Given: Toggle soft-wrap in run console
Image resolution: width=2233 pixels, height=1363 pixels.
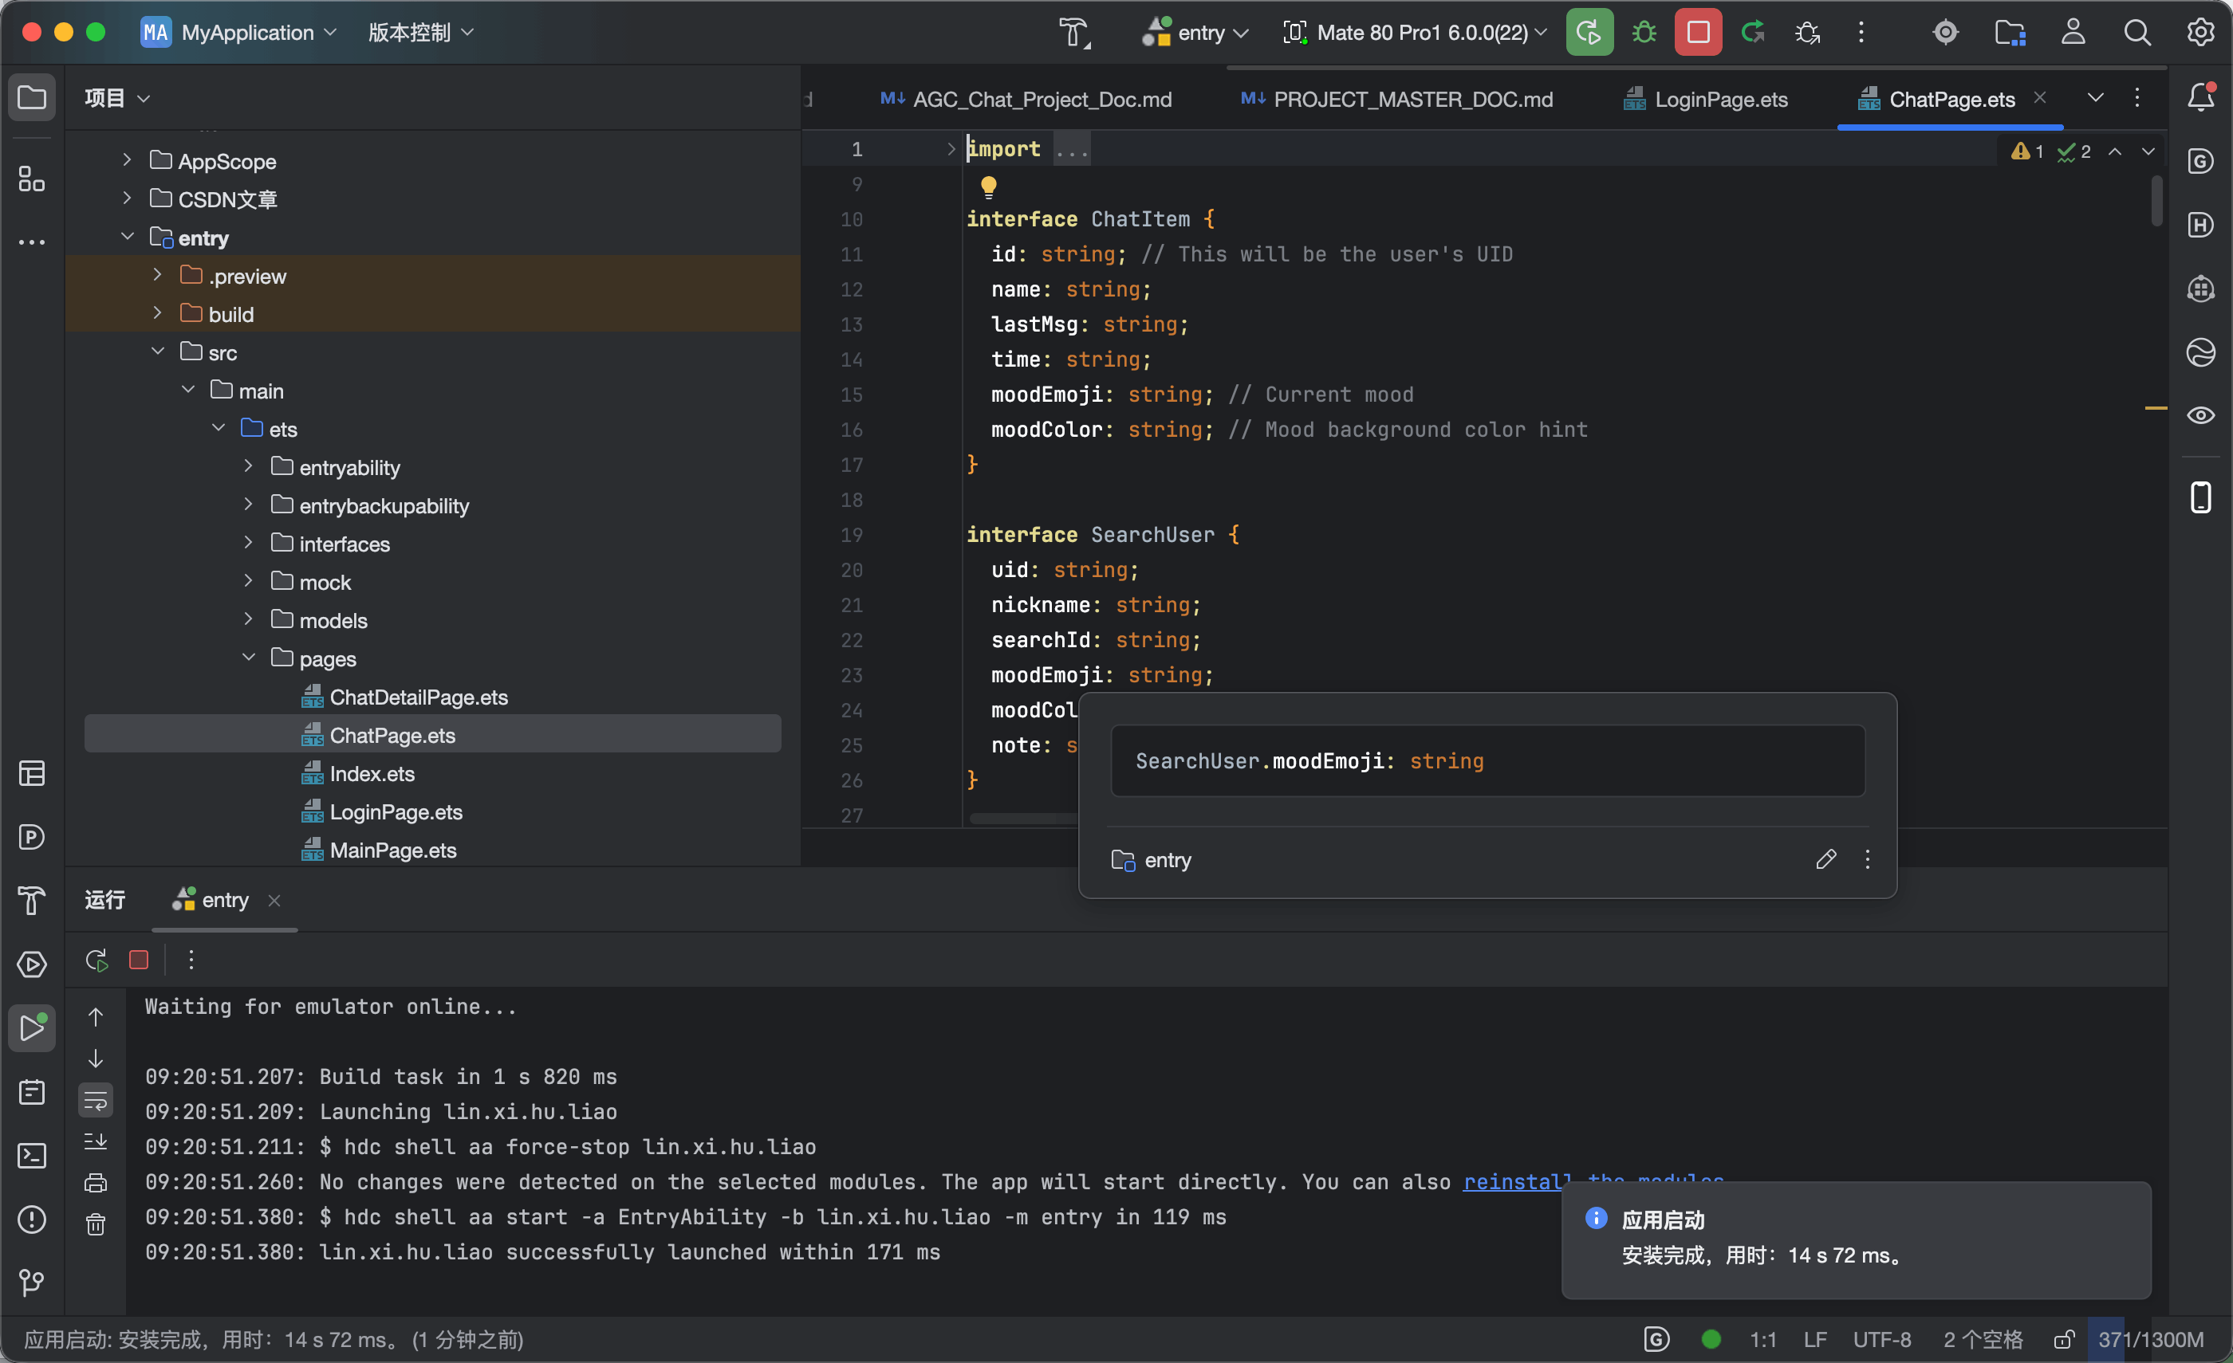Looking at the screenshot, I should pyautogui.click(x=95, y=1100).
